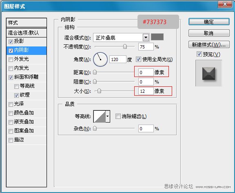Enable the 内发光 checkbox

click(11, 68)
